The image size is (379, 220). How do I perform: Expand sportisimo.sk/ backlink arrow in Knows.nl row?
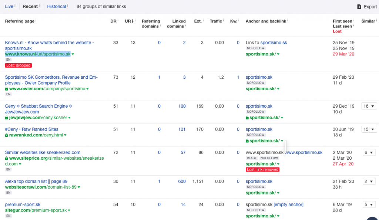coord(278,54)
